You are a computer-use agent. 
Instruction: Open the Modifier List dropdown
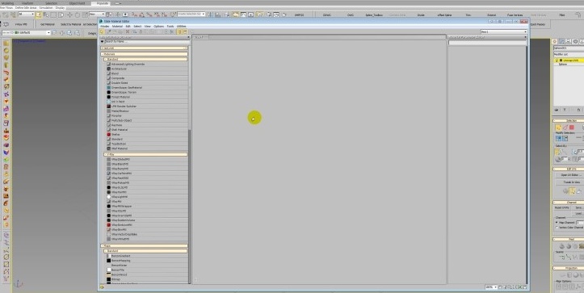point(569,54)
